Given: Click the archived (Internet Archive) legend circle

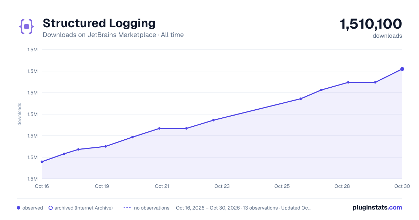Looking at the screenshot, I should [x=51, y=208].
